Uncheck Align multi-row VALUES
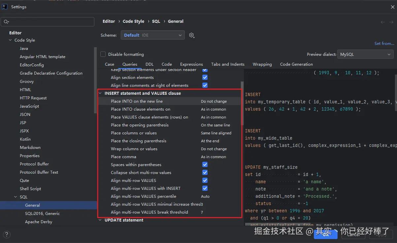 (205, 180)
